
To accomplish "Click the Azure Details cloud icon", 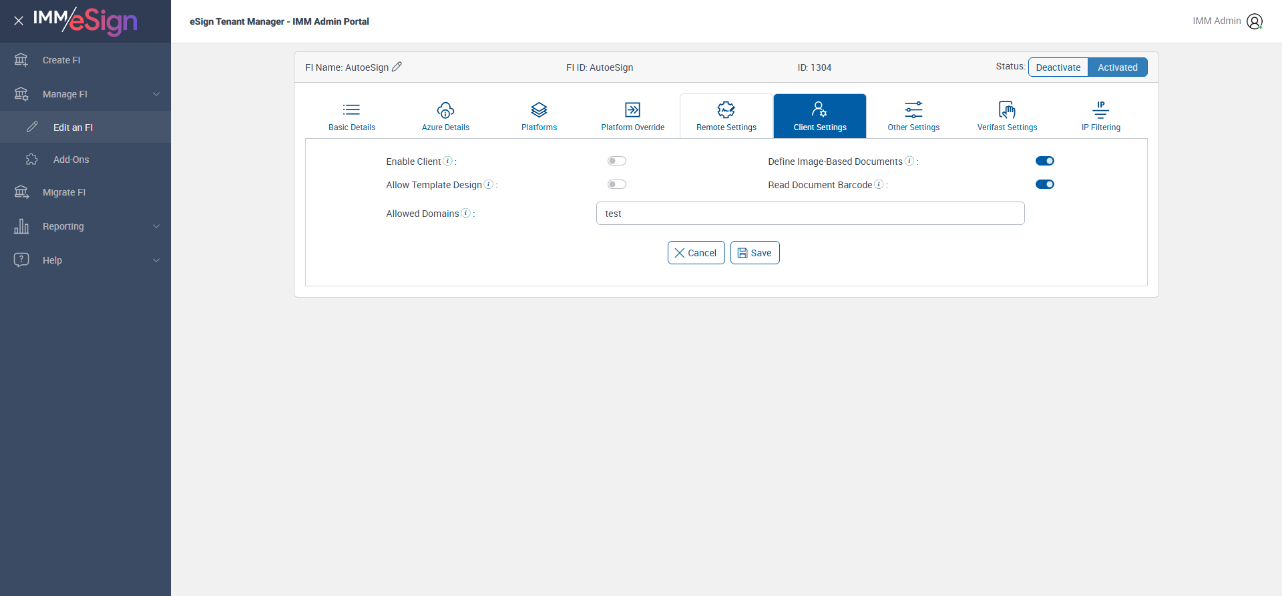I will pos(445,109).
